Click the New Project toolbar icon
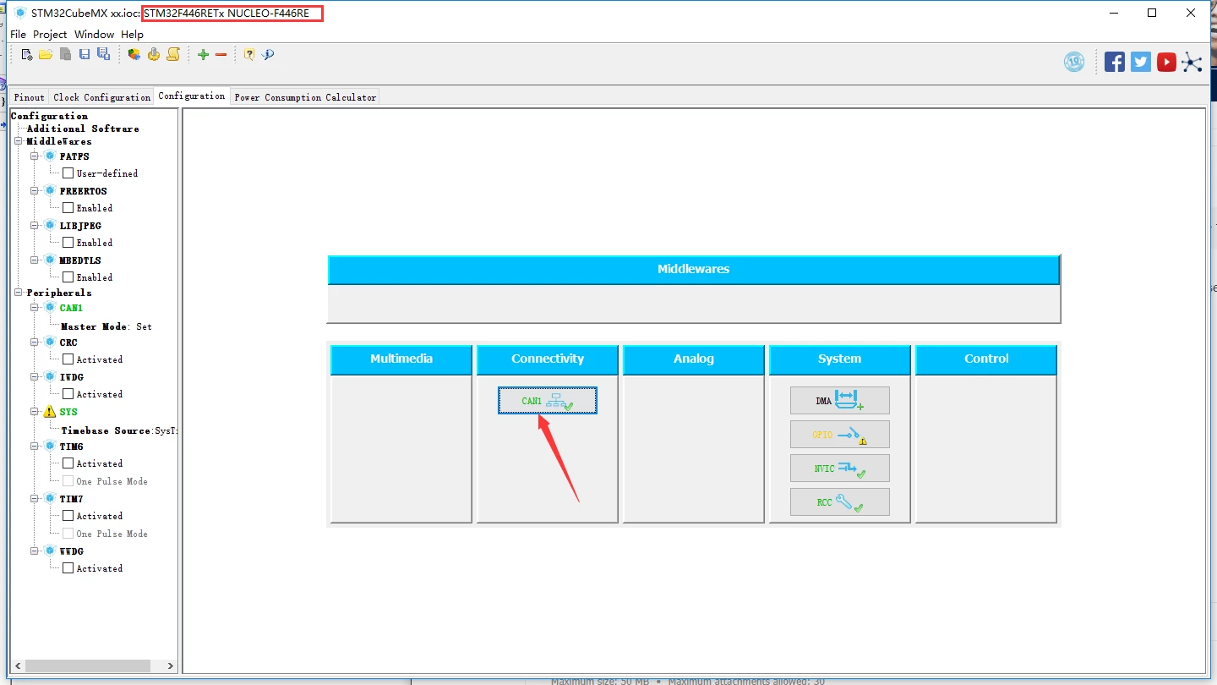 click(x=27, y=55)
